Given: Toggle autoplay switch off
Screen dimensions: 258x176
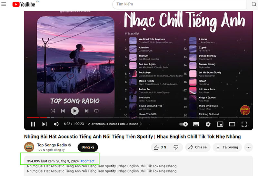Looking at the screenshot, I should (184, 124).
